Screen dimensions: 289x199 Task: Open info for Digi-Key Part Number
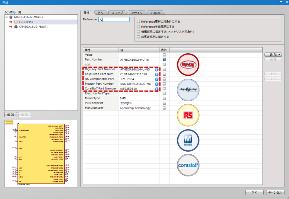156,69
